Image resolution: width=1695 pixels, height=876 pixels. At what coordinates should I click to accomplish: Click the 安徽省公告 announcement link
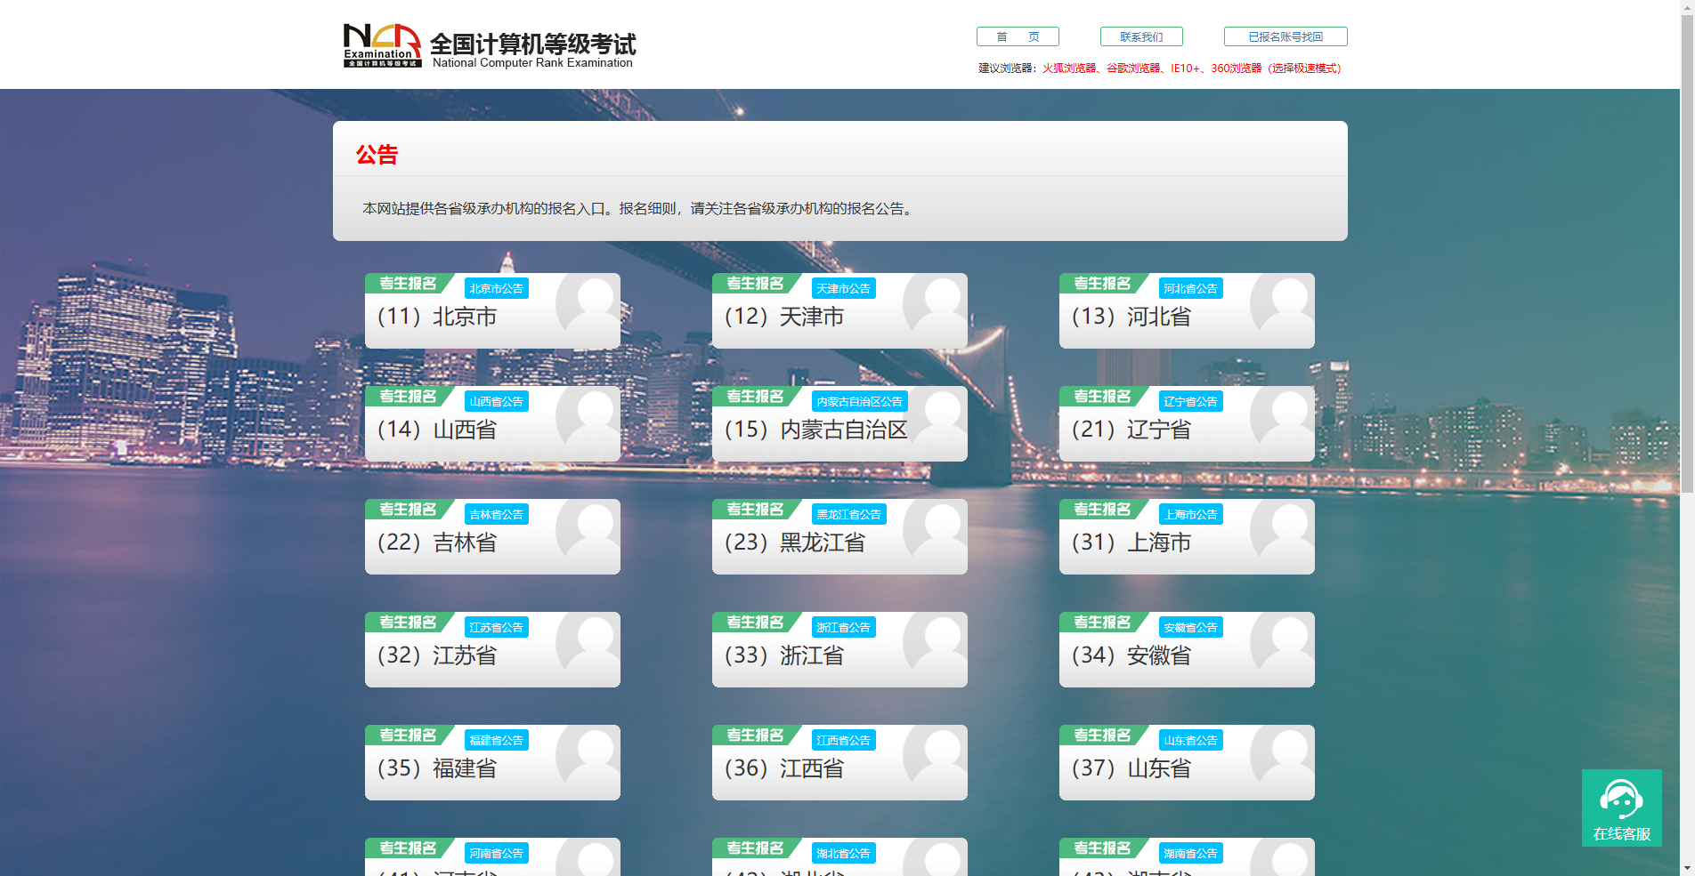click(x=1190, y=627)
